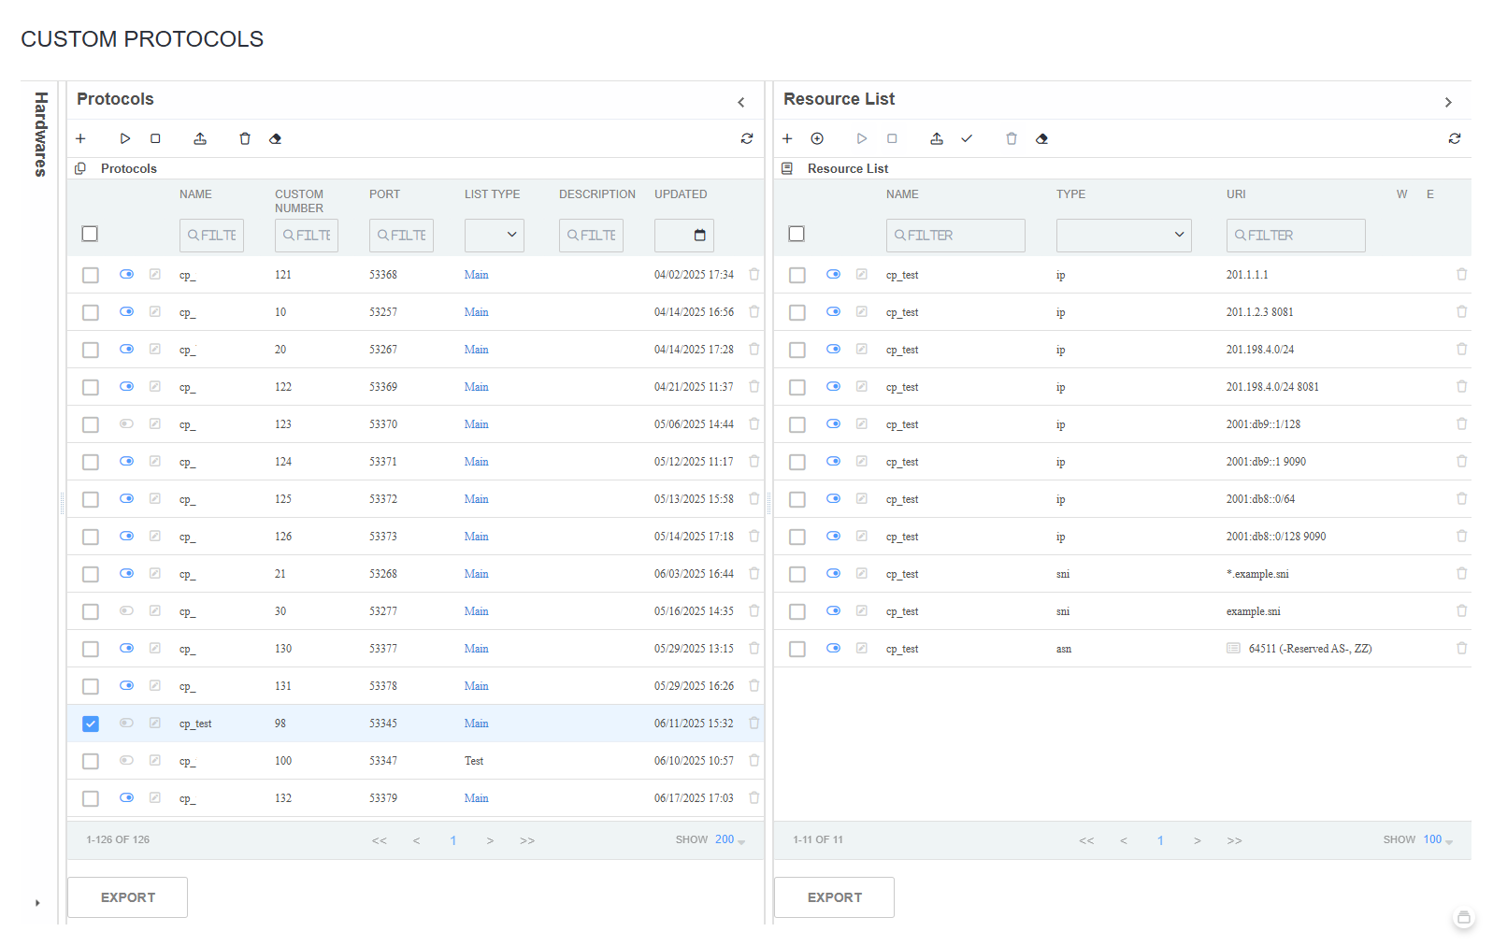The width and height of the screenshot is (1493, 946).
Task: Select all rows in Resource List
Action: point(797,234)
